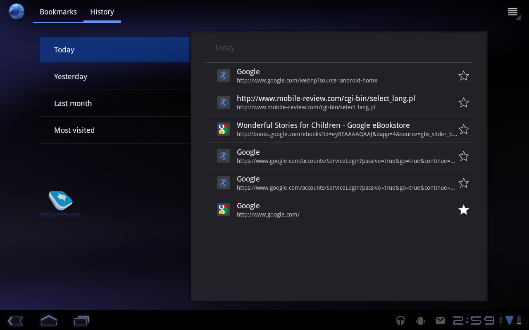Open the Android debug notification icon
Viewport: 529px width, 330px height.
click(x=421, y=321)
